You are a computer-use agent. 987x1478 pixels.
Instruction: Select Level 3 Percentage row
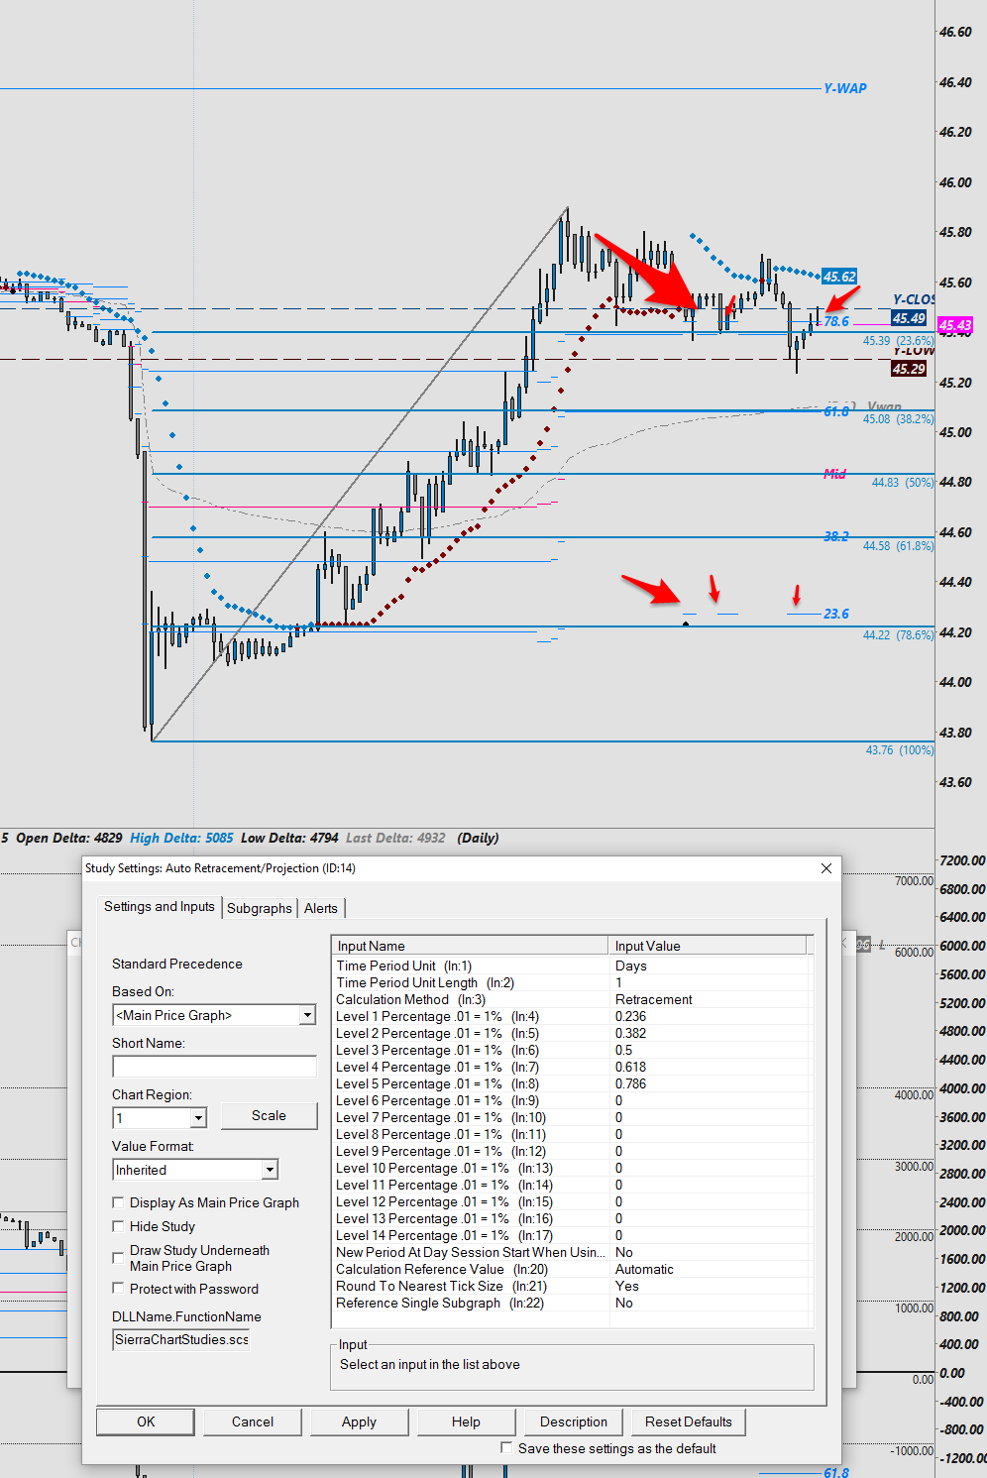tap(572, 1050)
